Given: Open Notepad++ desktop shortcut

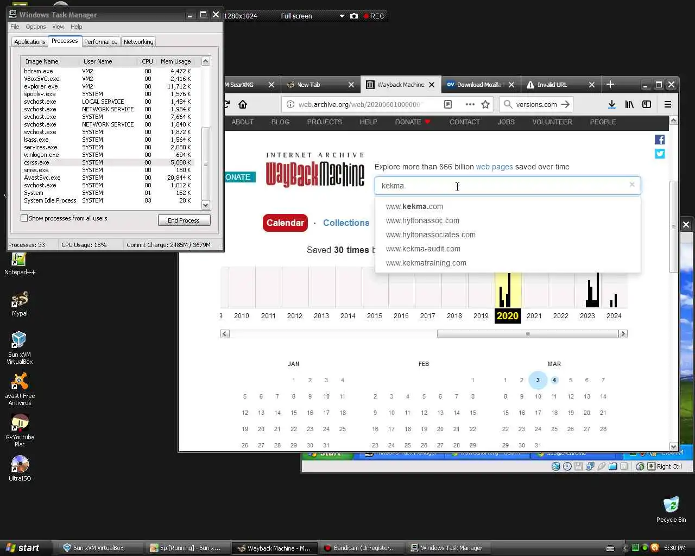Looking at the screenshot, I should (20, 264).
